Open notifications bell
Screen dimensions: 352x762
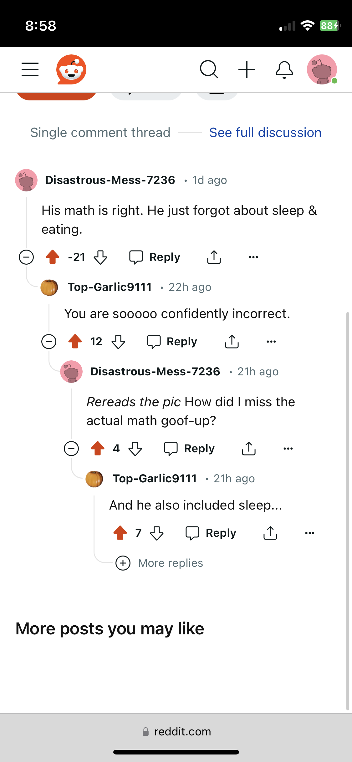[284, 69]
